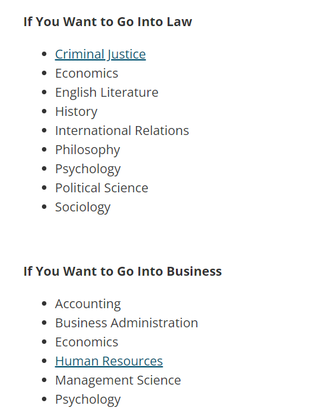Click the English Literature list item
This screenshot has width=315, height=419.
[x=107, y=92]
